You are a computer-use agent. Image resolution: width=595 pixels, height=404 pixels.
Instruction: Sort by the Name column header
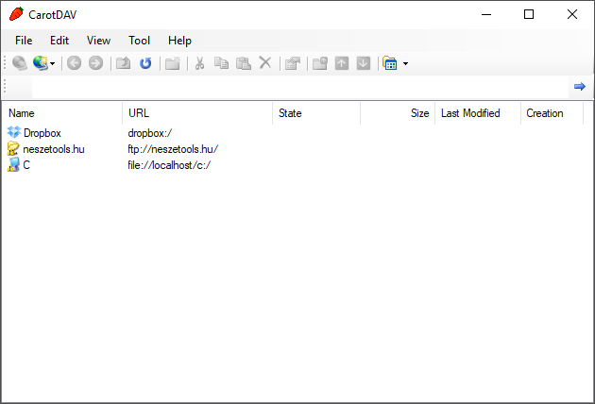click(x=62, y=113)
